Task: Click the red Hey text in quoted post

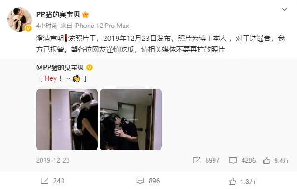Action: click(51, 78)
